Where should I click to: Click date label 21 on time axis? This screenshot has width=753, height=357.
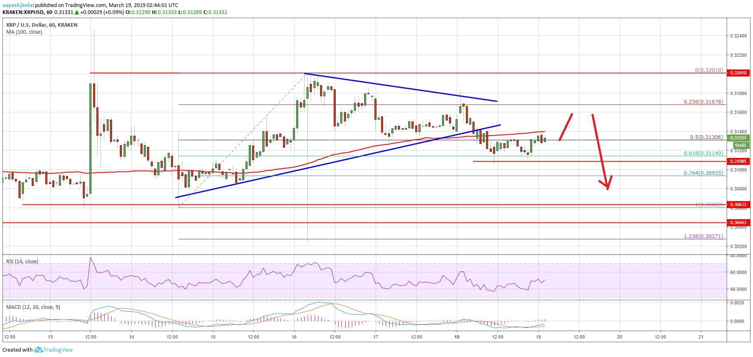click(701, 337)
